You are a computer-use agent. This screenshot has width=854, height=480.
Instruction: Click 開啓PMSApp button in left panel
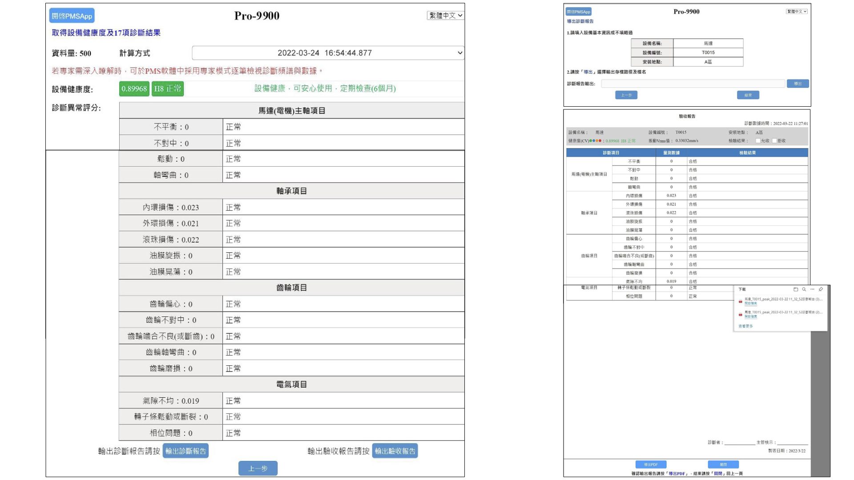tap(72, 16)
